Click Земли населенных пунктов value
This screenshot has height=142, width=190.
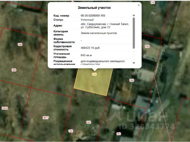pyautogui.click(x=99, y=33)
